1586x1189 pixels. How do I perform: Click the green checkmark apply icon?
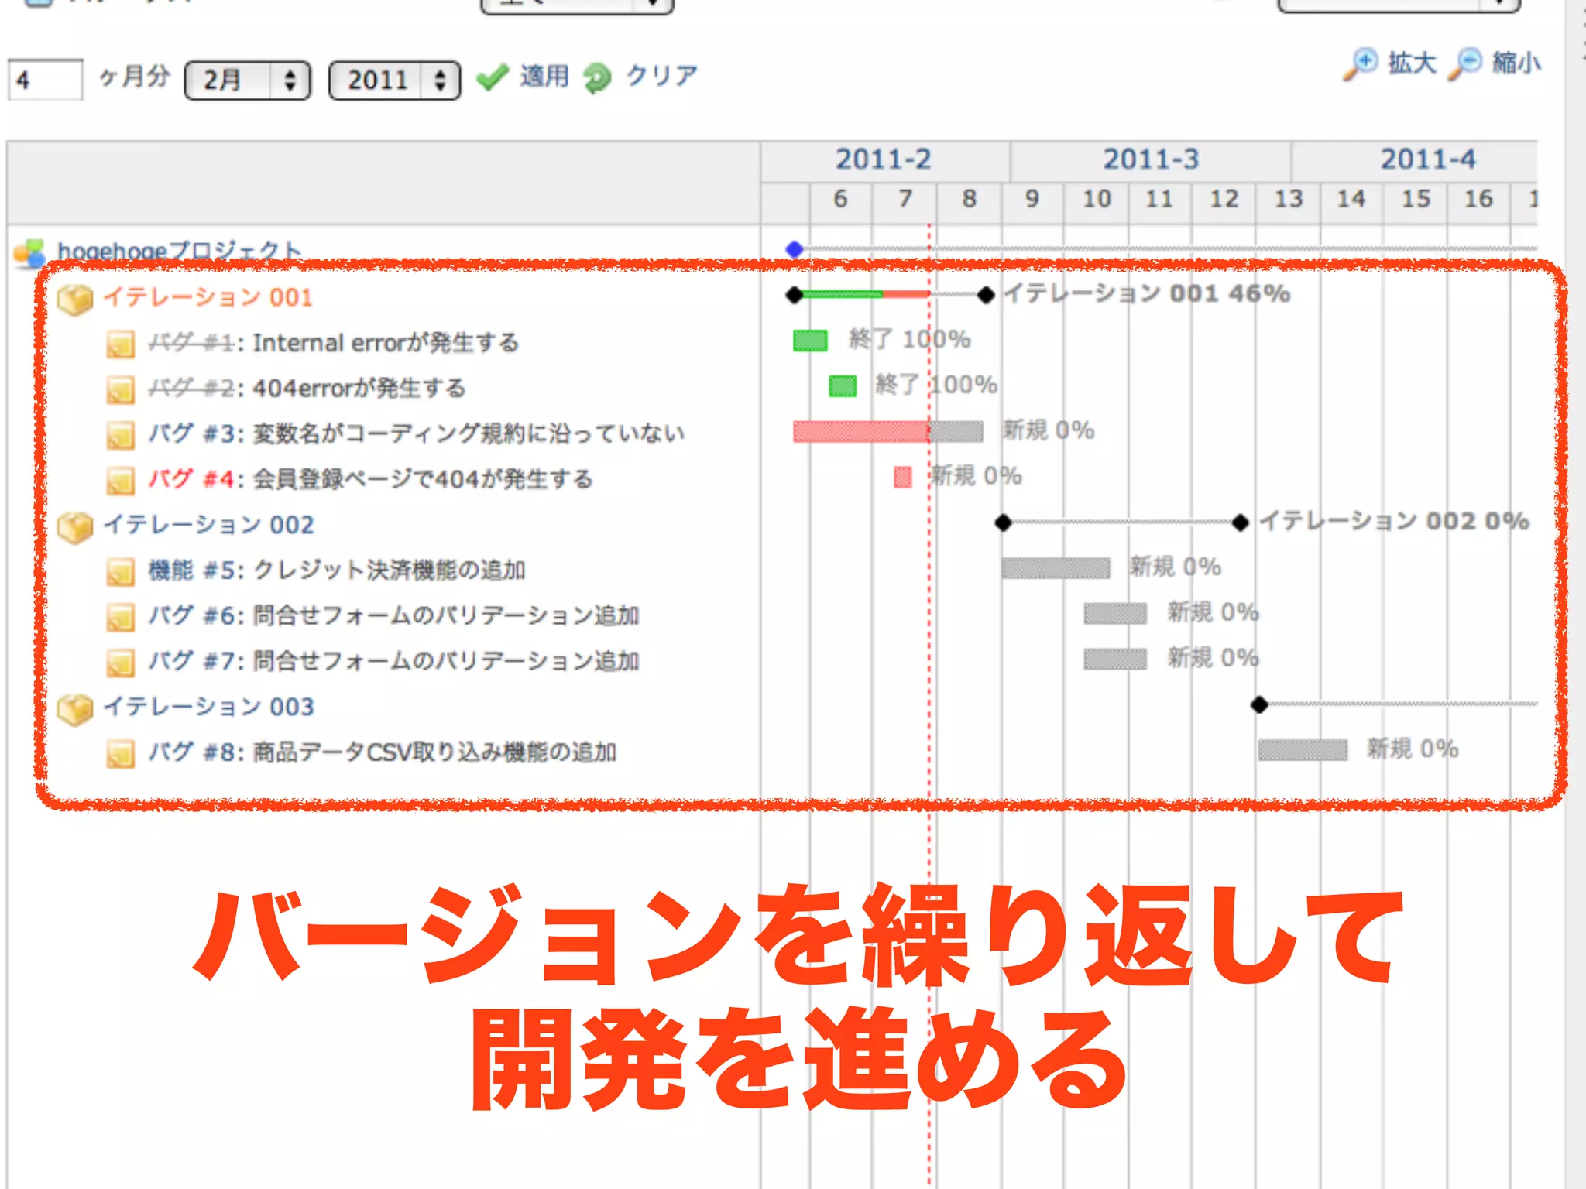pyautogui.click(x=493, y=77)
